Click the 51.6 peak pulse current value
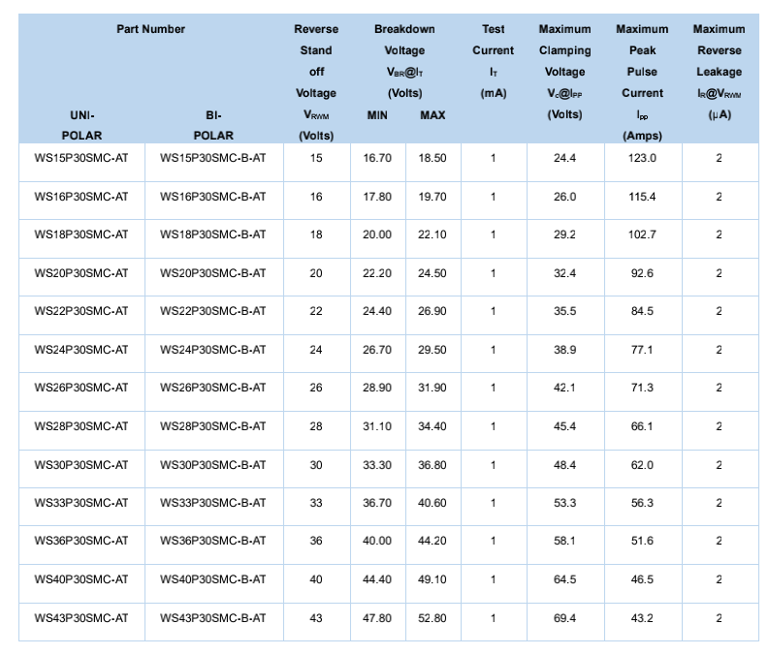The width and height of the screenshot is (769, 655). click(x=642, y=541)
